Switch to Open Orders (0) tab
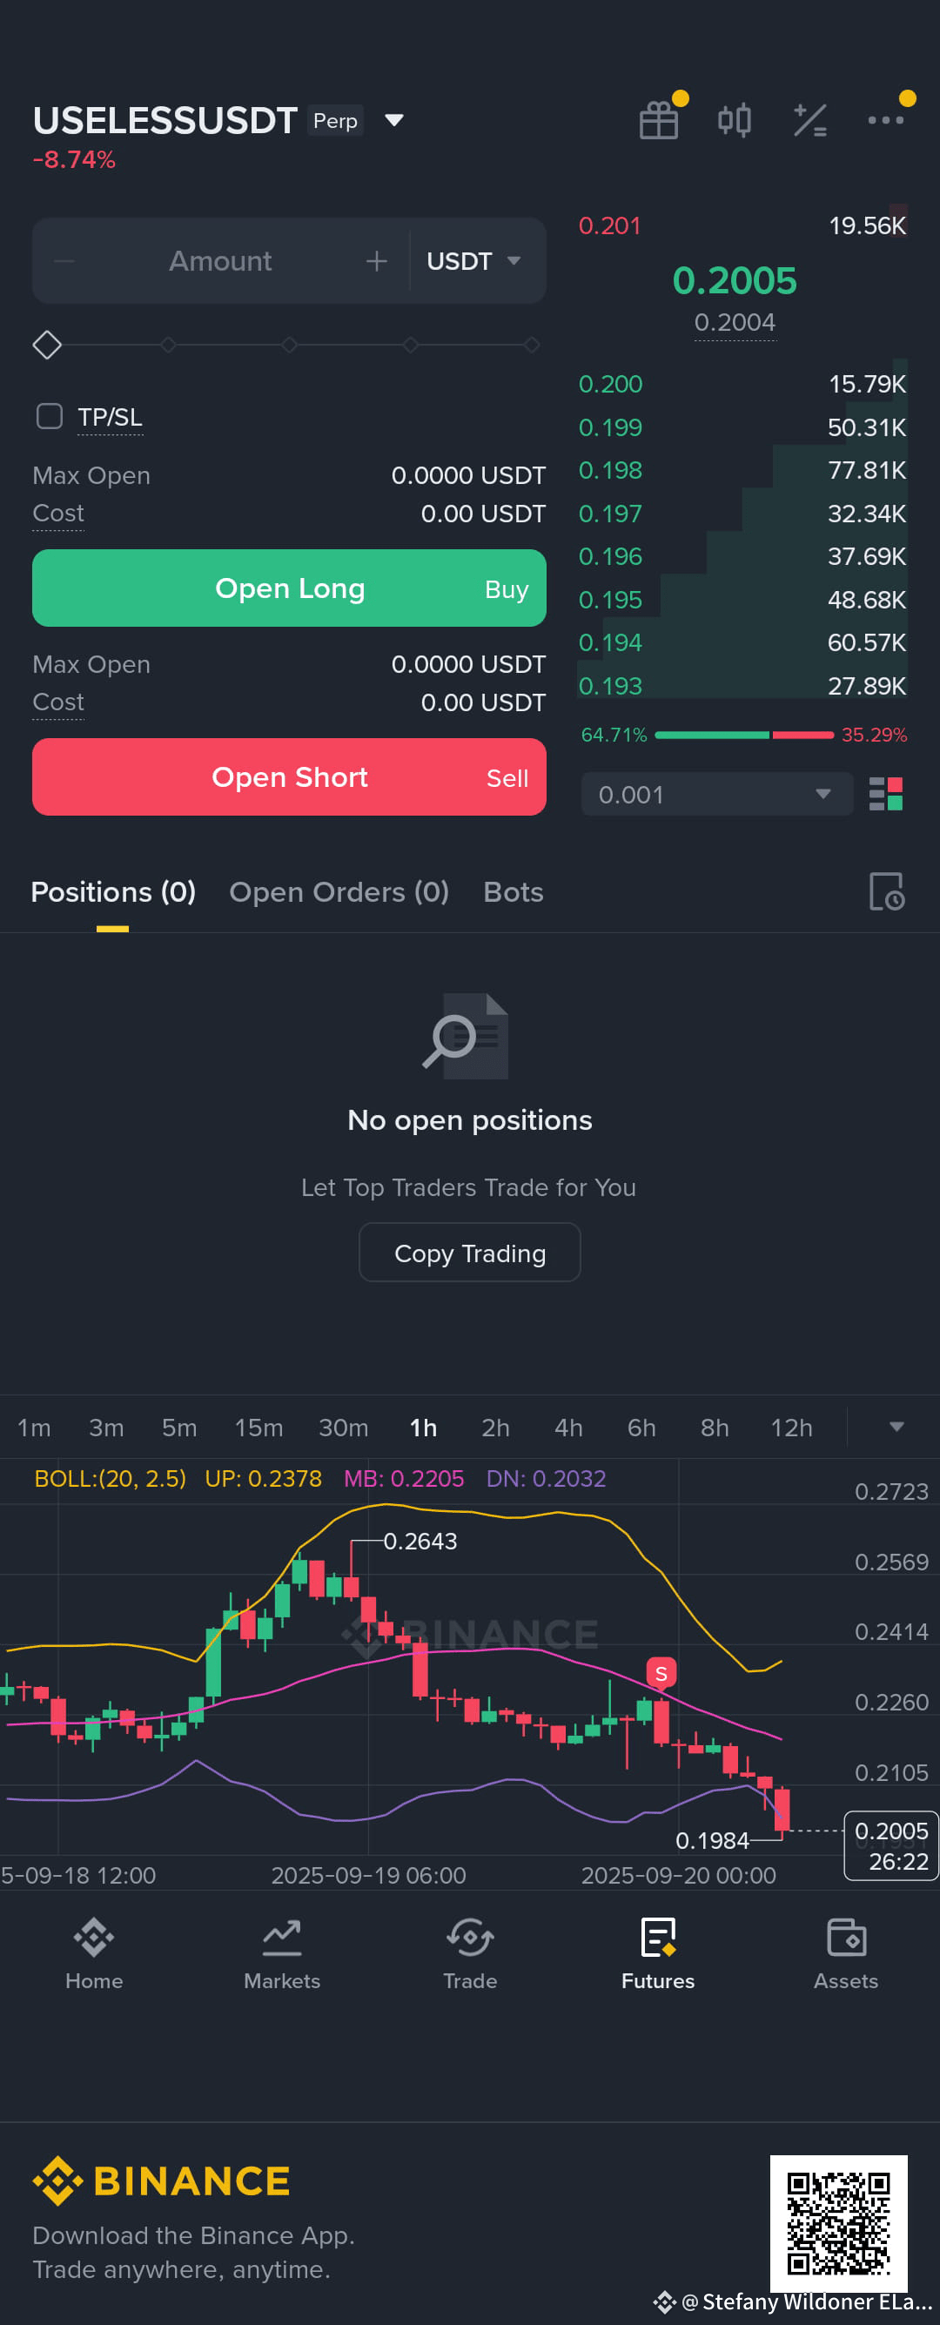The height and width of the screenshot is (2325, 940). (339, 891)
